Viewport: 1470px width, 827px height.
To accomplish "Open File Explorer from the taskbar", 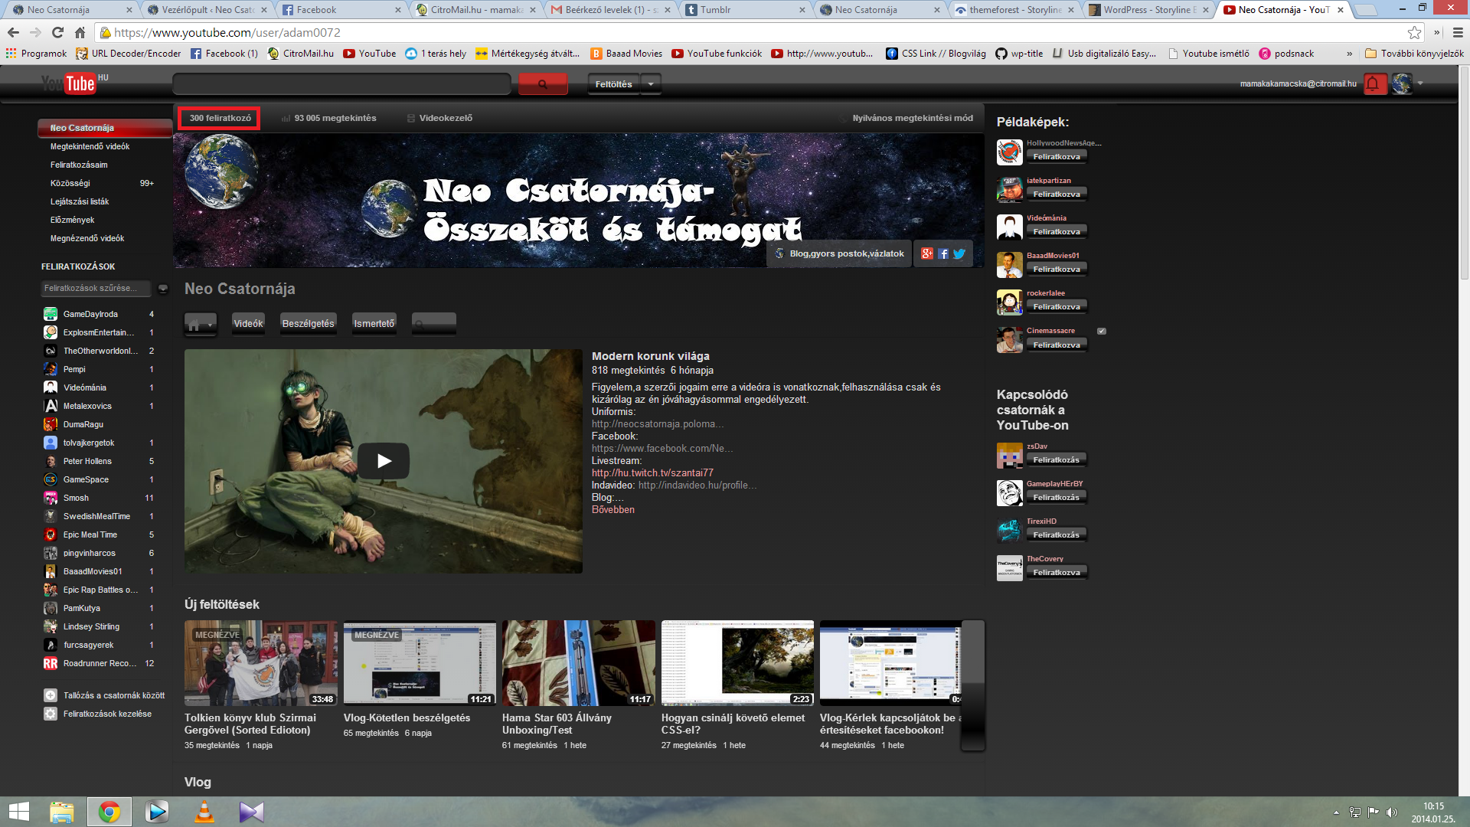I will pyautogui.click(x=61, y=812).
